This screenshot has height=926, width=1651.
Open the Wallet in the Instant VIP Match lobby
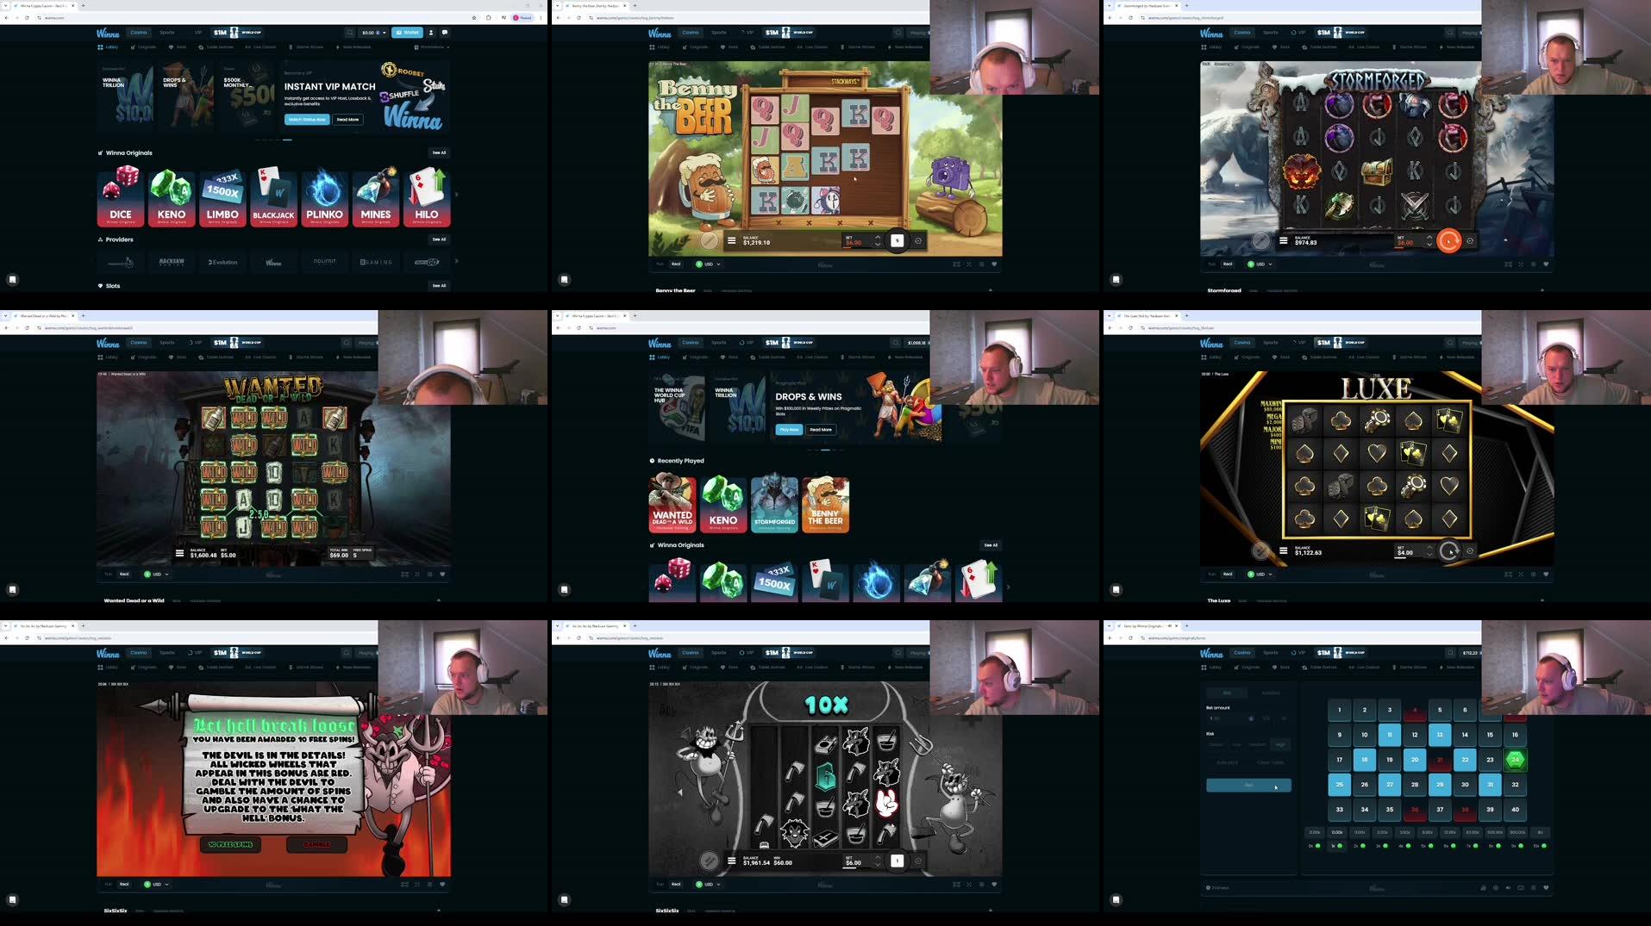407,33
